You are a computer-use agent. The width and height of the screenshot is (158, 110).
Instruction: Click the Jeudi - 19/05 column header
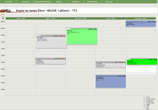111,18
